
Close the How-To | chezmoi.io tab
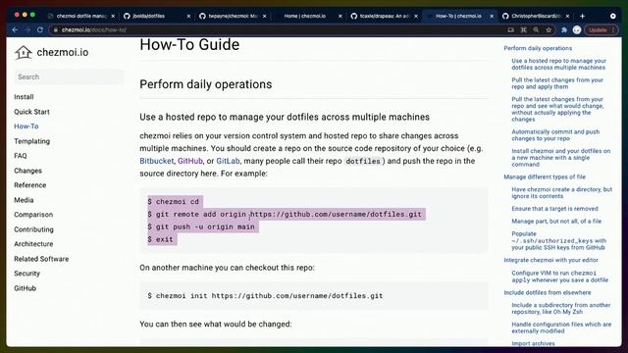point(492,16)
